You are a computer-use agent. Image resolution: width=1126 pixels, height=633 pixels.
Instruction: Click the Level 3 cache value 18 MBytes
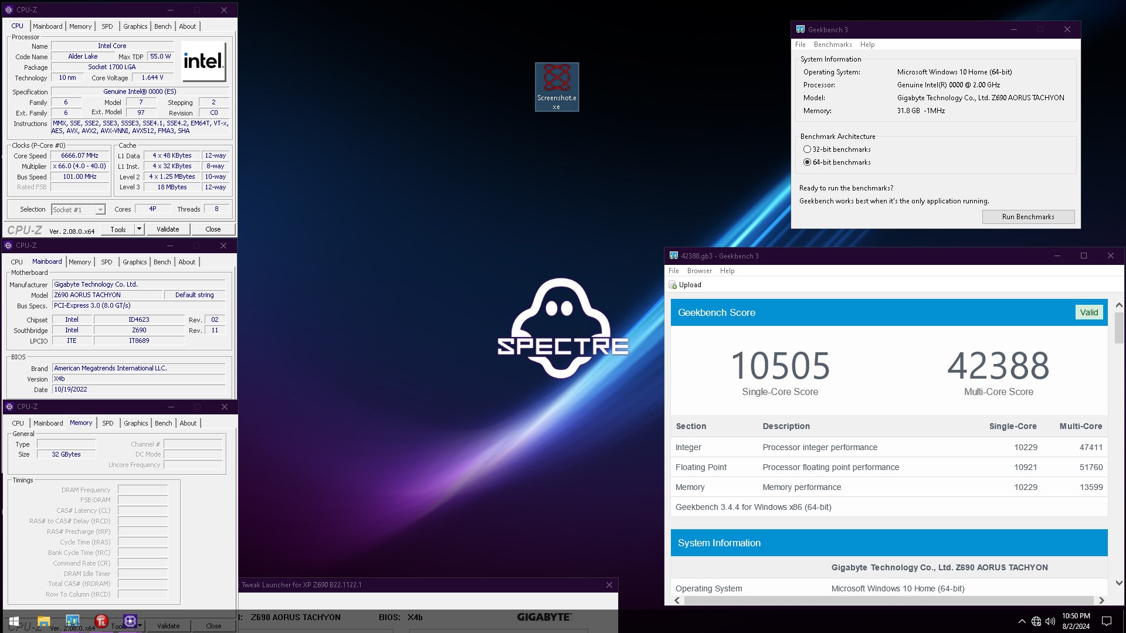click(x=172, y=188)
